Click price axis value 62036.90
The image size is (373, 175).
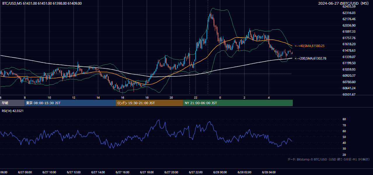pos(349,25)
